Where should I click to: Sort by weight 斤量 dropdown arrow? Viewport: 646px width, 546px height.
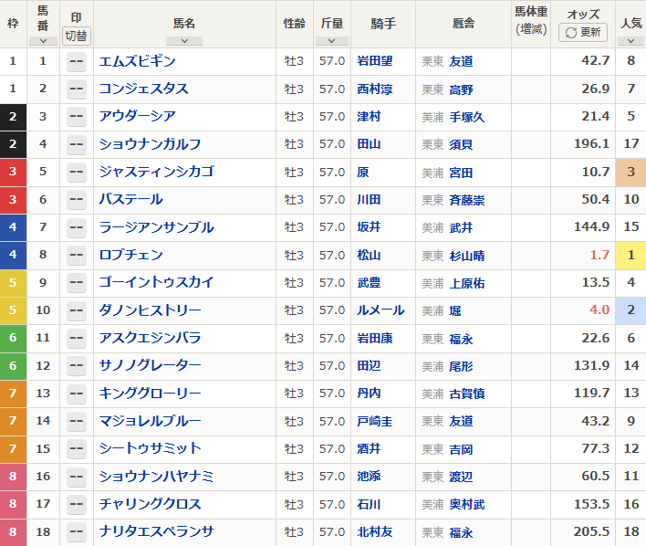[x=331, y=41]
